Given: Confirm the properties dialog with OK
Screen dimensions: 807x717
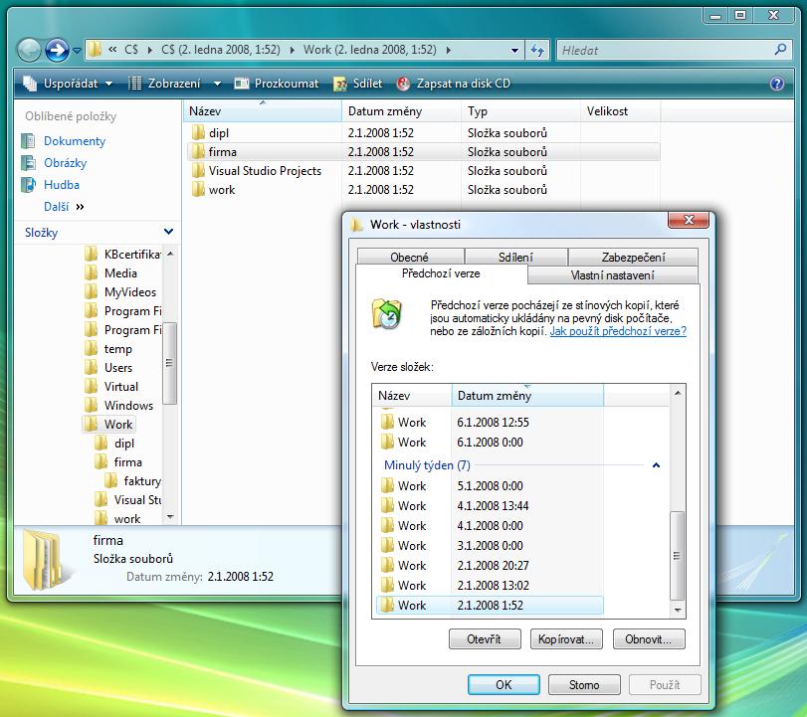Looking at the screenshot, I should click(x=504, y=684).
